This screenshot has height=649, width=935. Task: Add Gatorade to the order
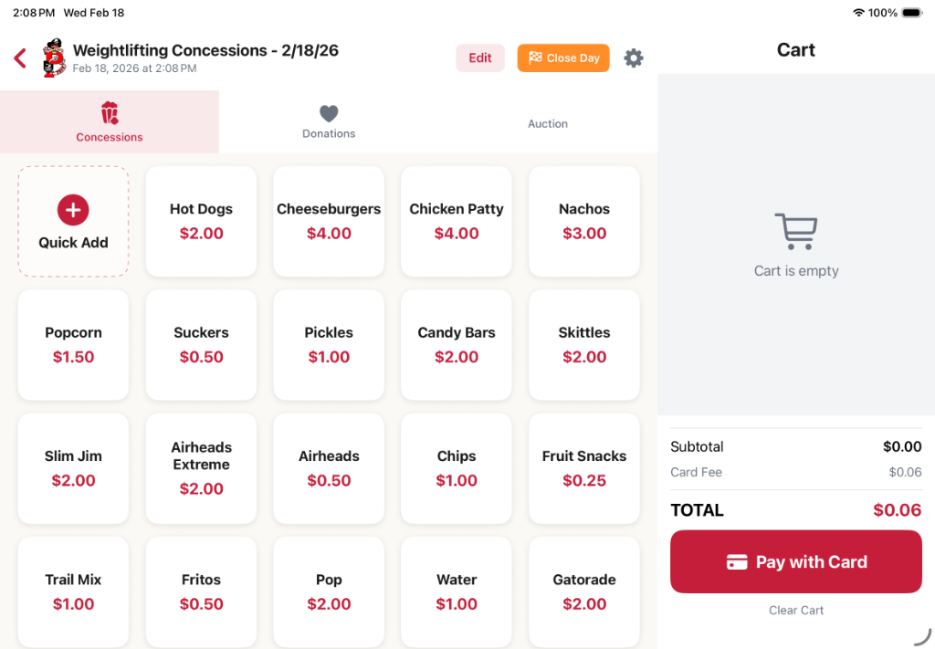(583, 591)
